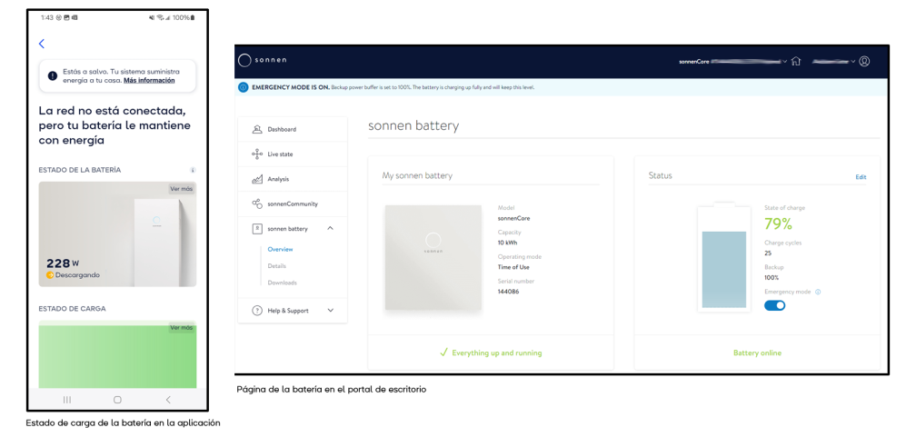Open Dashboard in the sidebar
The width and height of the screenshot is (916, 437).
(293, 129)
